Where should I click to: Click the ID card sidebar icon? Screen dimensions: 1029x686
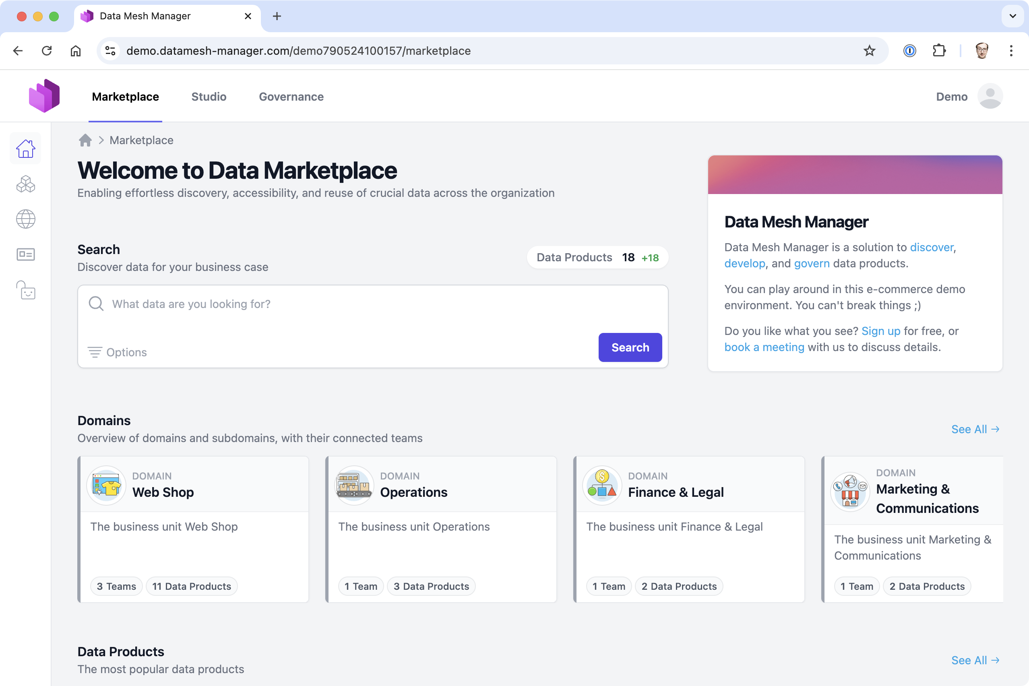tap(26, 254)
